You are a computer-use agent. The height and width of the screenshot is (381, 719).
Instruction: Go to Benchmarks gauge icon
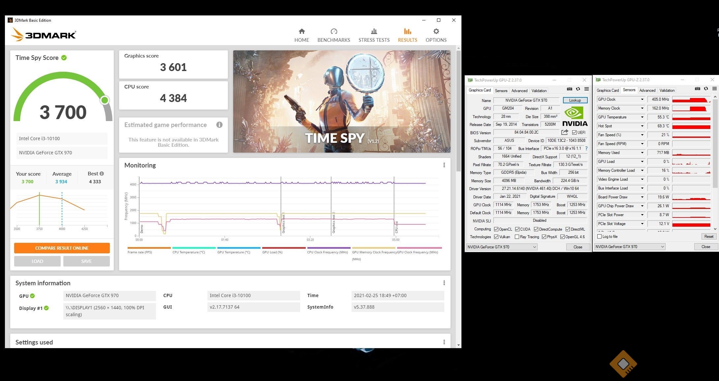333,32
